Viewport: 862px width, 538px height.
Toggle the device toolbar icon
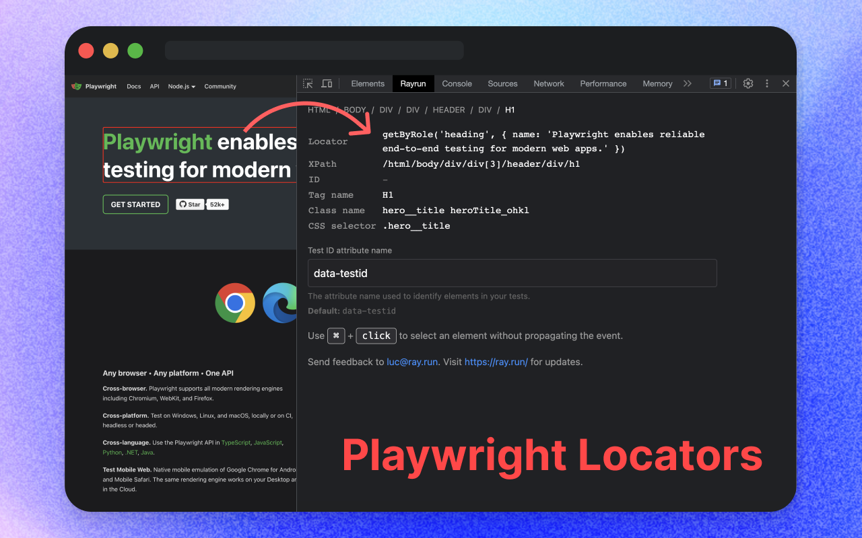pyautogui.click(x=327, y=83)
